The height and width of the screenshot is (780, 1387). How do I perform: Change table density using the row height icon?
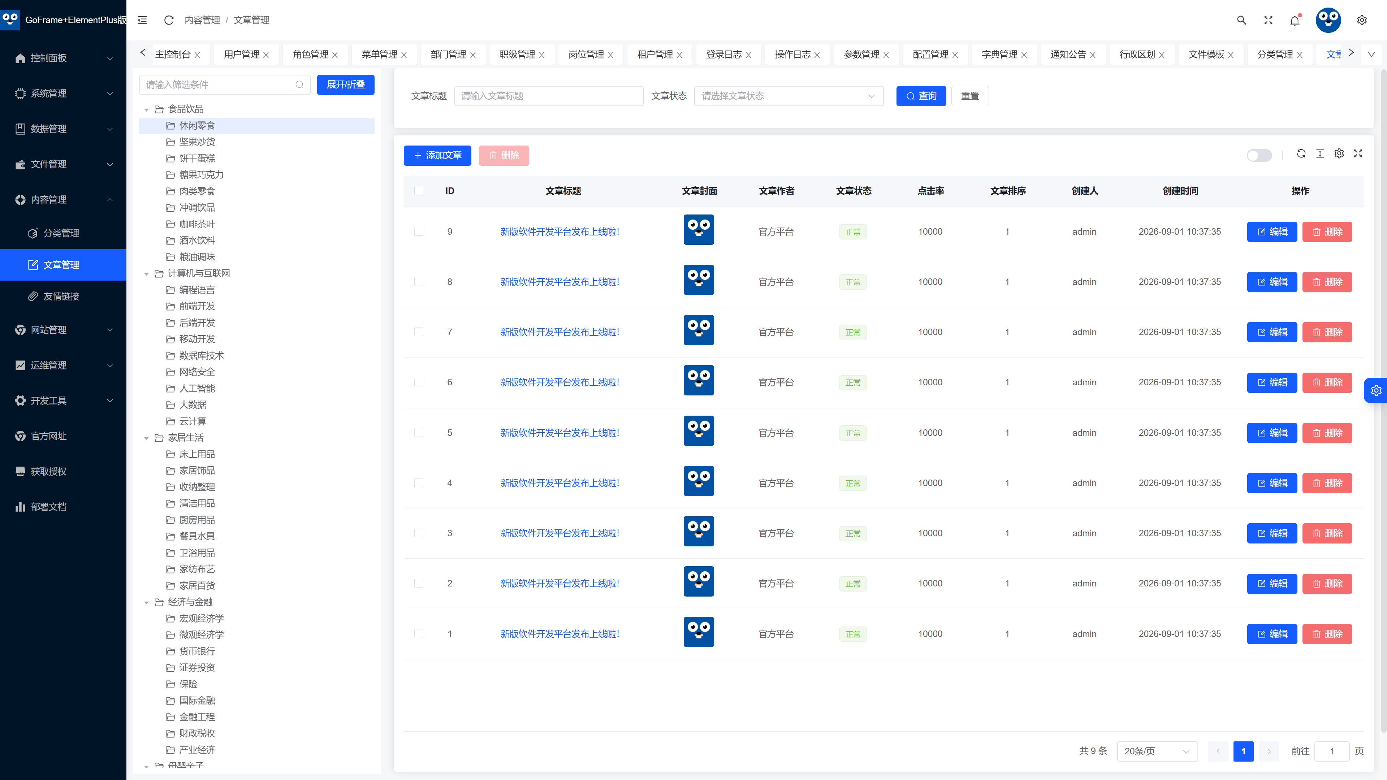pyautogui.click(x=1320, y=154)
